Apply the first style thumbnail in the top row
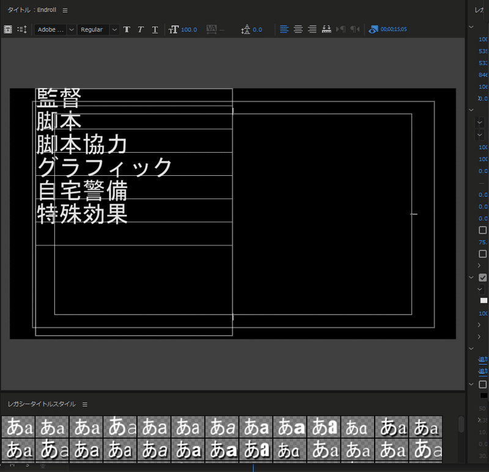The height and width of the screenshot is (472, 489). point(18,427)
